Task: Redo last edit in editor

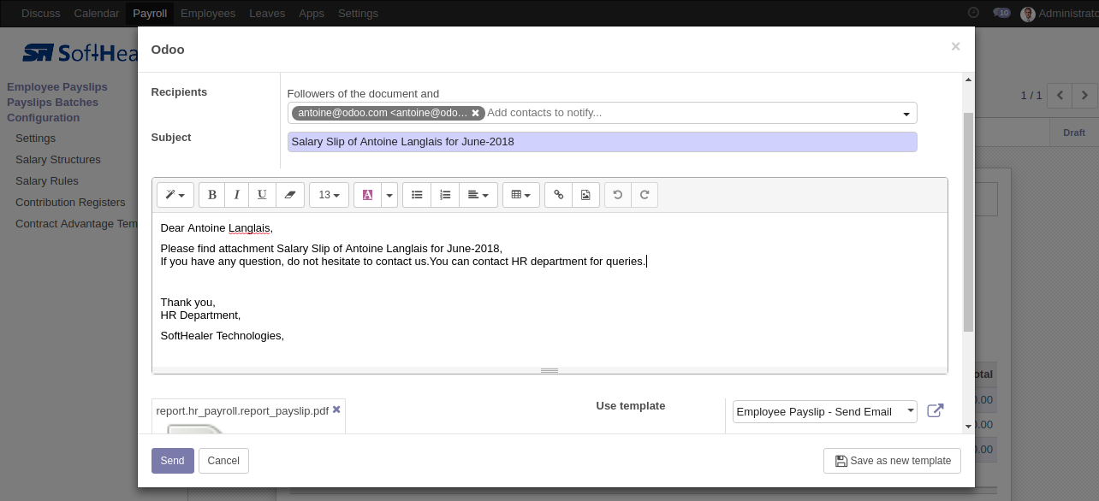Action: coord(645,195)
